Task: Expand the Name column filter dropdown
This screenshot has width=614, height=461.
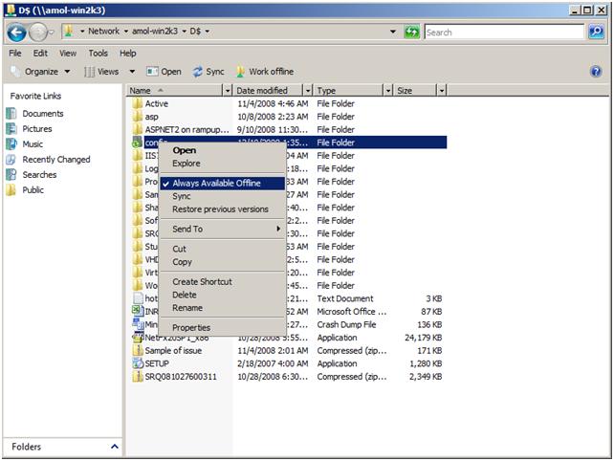Action: click(228, 91)
